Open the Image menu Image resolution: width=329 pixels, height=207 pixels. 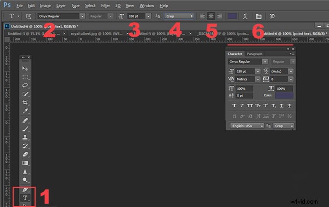[46, 5]
